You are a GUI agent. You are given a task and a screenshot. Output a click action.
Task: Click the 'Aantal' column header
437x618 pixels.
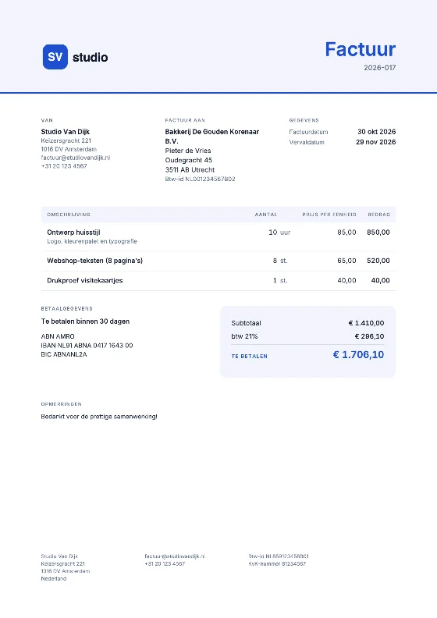[266, 215]
